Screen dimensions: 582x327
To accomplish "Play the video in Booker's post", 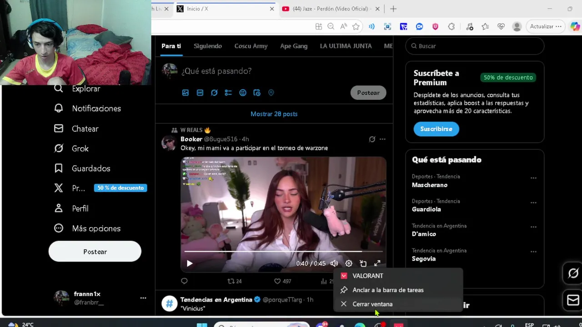I will (190, 263).
